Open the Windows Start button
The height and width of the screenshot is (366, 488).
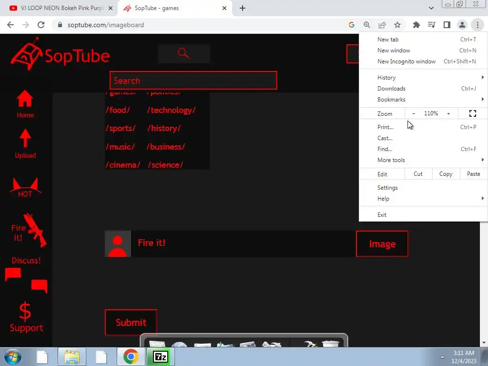12,356
